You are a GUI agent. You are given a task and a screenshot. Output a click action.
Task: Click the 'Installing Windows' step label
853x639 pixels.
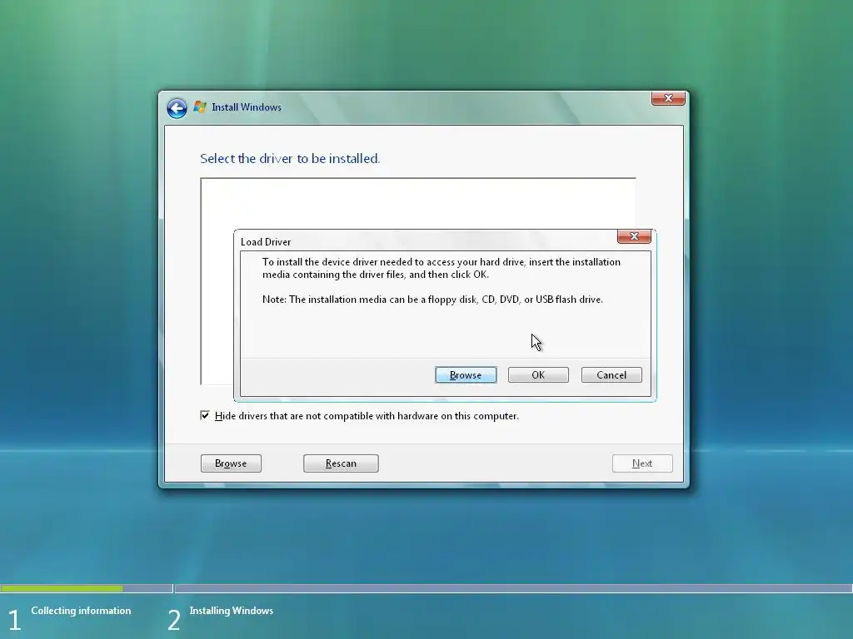tap(232, 611)
